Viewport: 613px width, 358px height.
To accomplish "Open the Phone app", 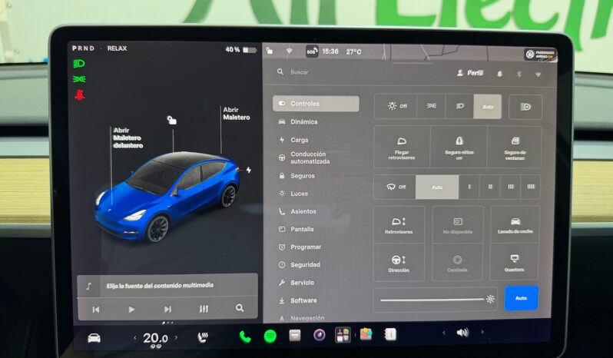I will (245, 336).
